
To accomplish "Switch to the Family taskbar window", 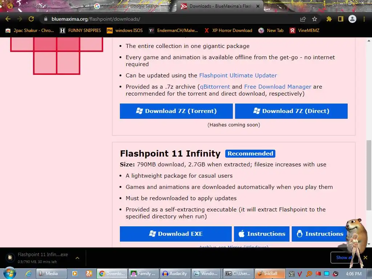I will point(144,274).
